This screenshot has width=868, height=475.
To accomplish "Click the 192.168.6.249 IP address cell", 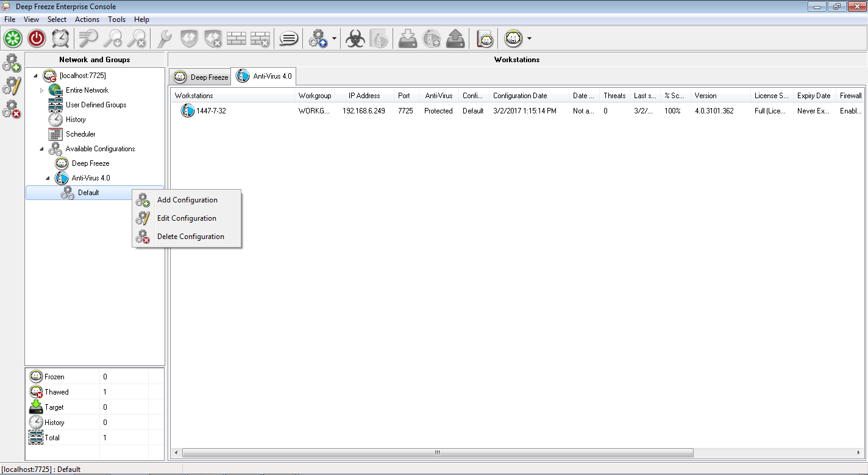I will [x=364, y=111].
